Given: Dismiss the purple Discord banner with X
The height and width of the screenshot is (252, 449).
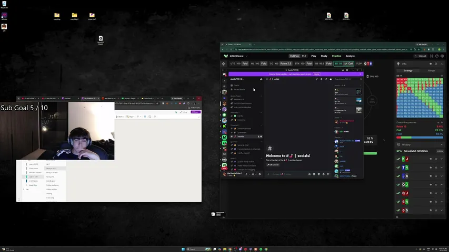Looking at the screenshot, I should pos(360,74).
